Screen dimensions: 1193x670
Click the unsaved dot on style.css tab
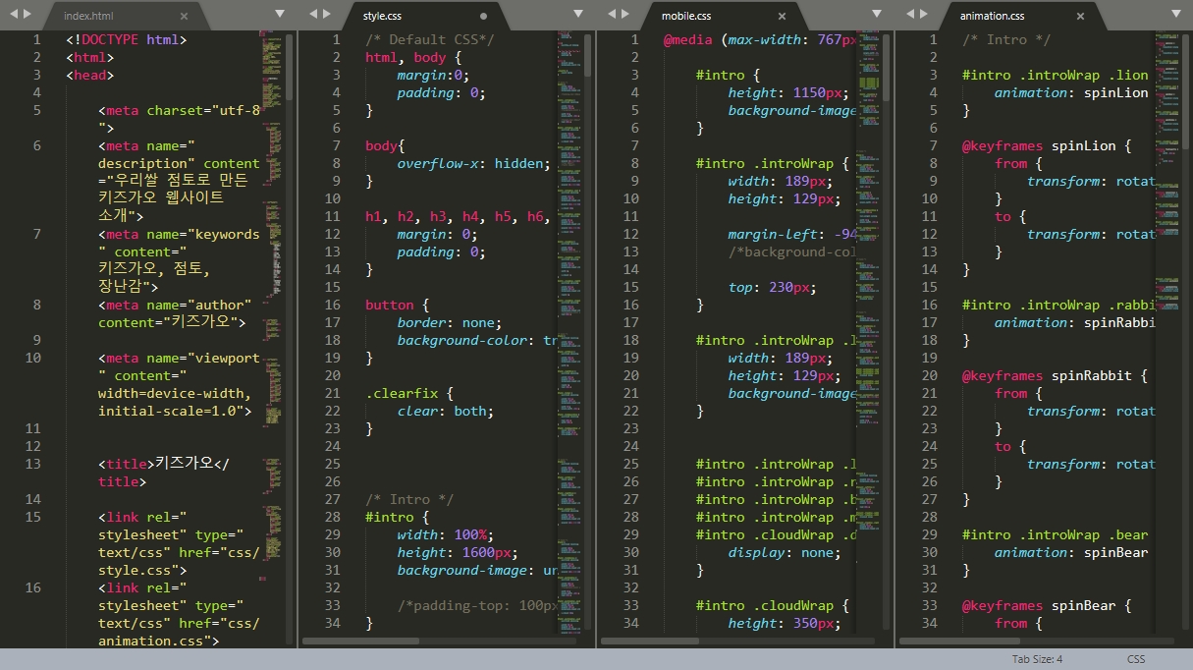[x=483, y=17]
